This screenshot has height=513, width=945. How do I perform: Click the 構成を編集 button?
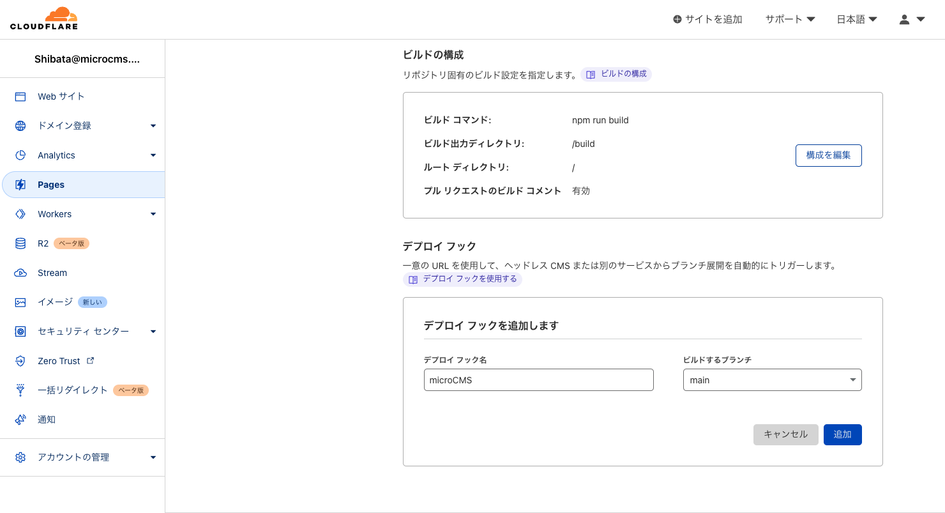coord(828,155)
